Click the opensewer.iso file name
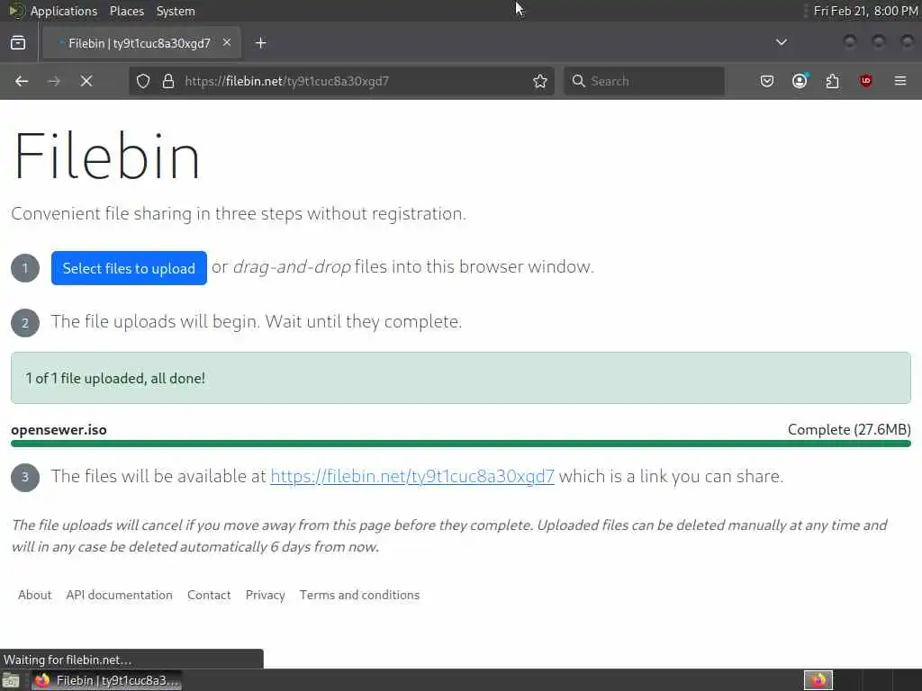Viewport: 922px width, 691px height. (x=59, y=429)
